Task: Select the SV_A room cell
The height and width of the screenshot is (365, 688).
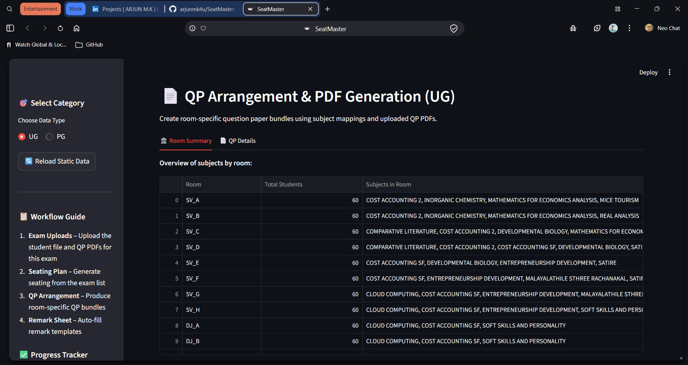Action: (222, 200)
